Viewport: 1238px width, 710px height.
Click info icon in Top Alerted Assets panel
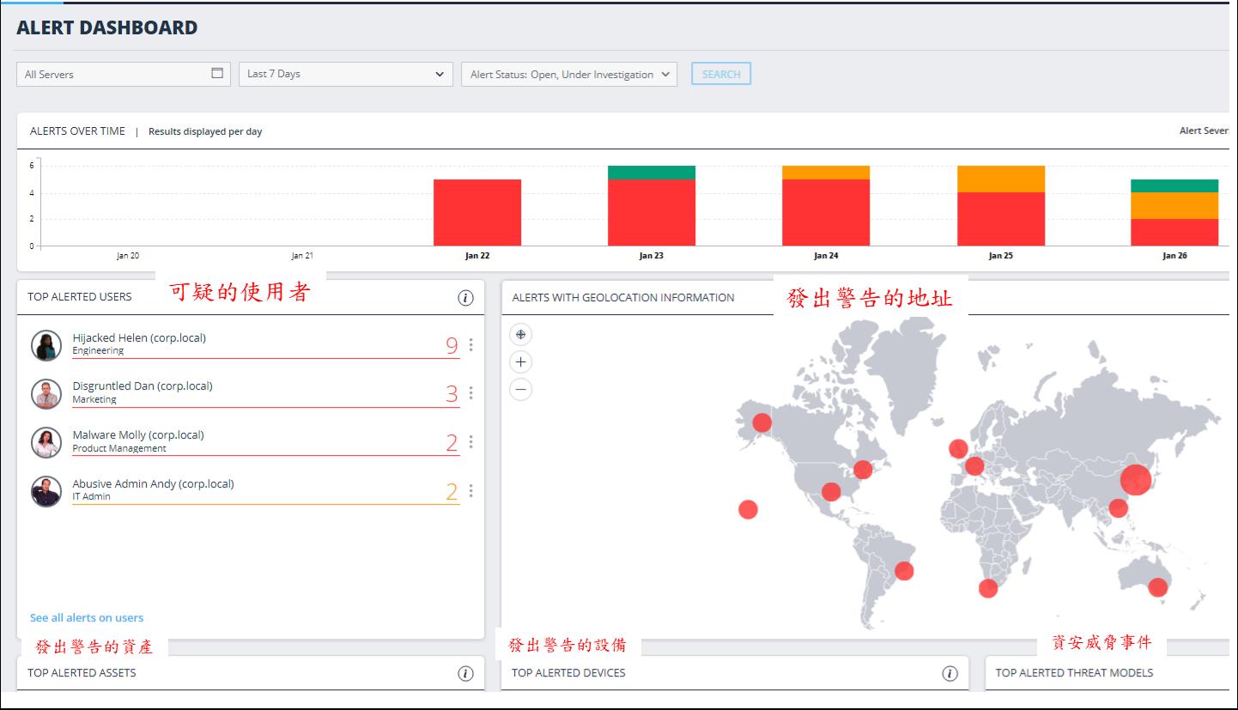(465, 673)
